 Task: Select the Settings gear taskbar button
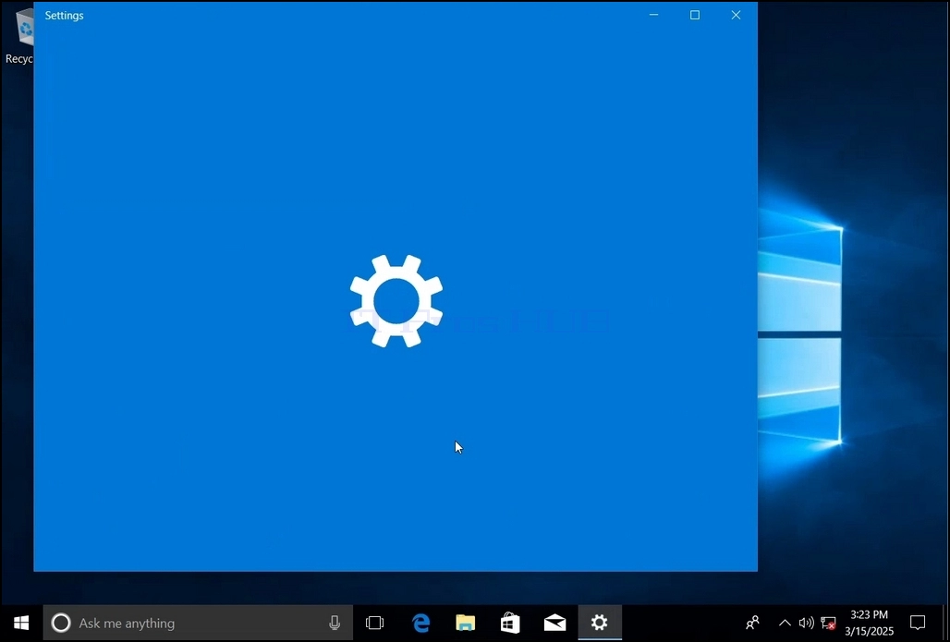[599, 623]
